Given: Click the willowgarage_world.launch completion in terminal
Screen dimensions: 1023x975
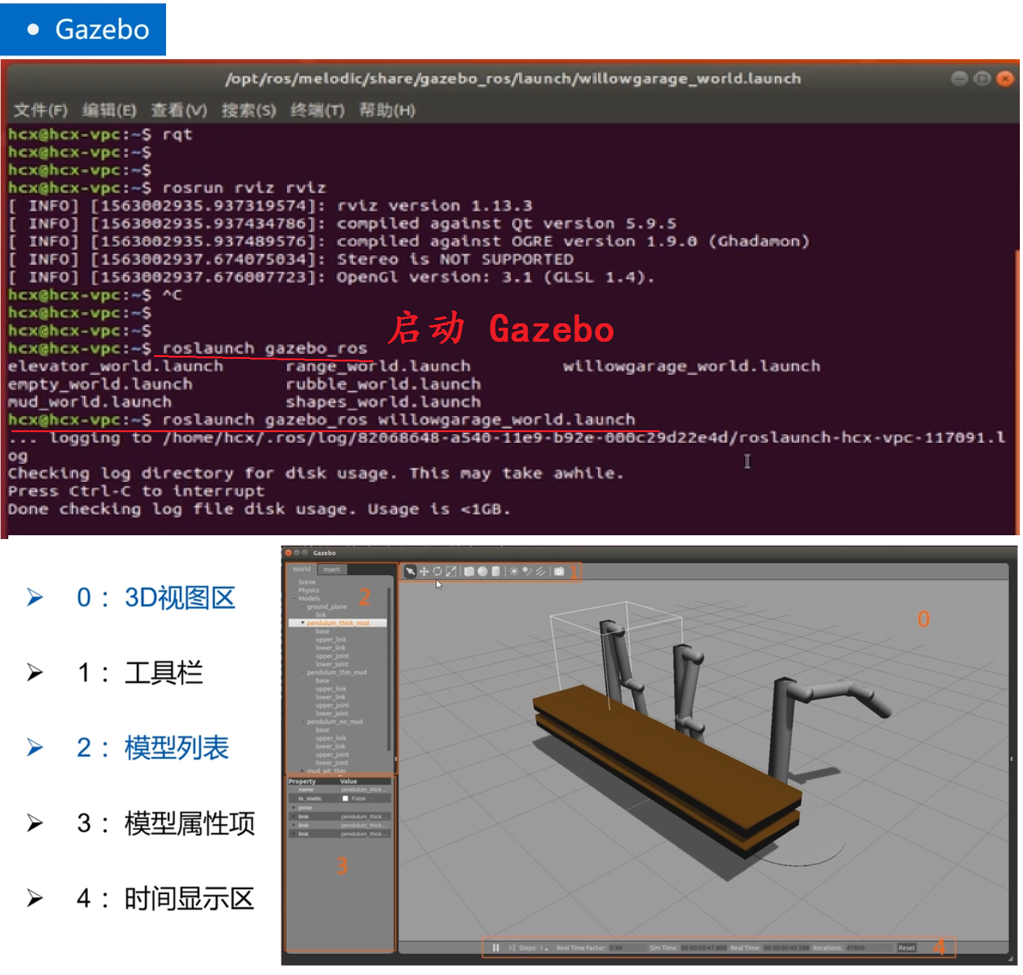Looking at the screenshot, I should tap(692, 367).
